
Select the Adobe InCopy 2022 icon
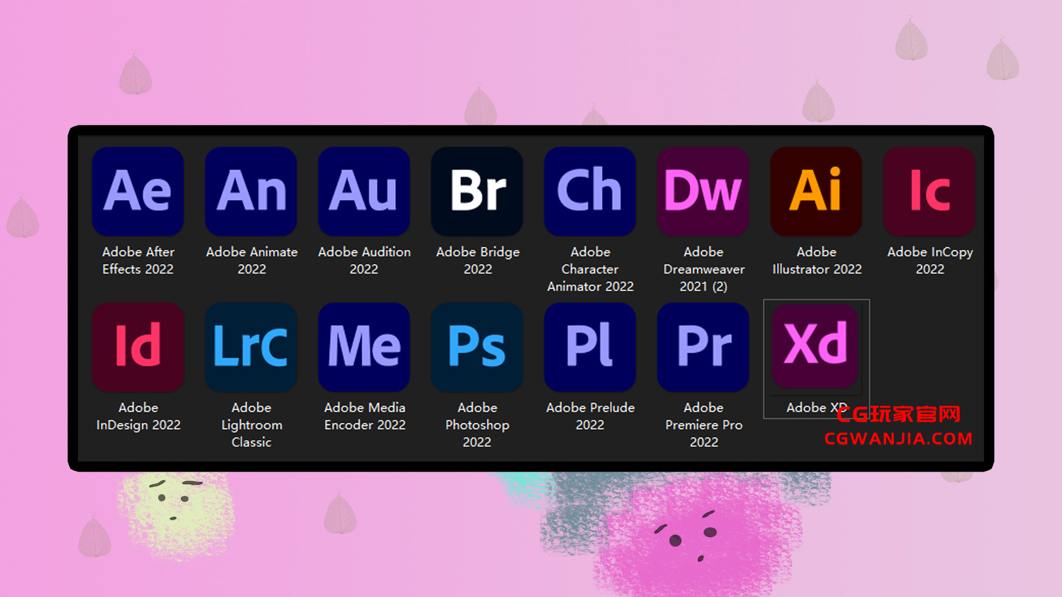tap(929, 191)
